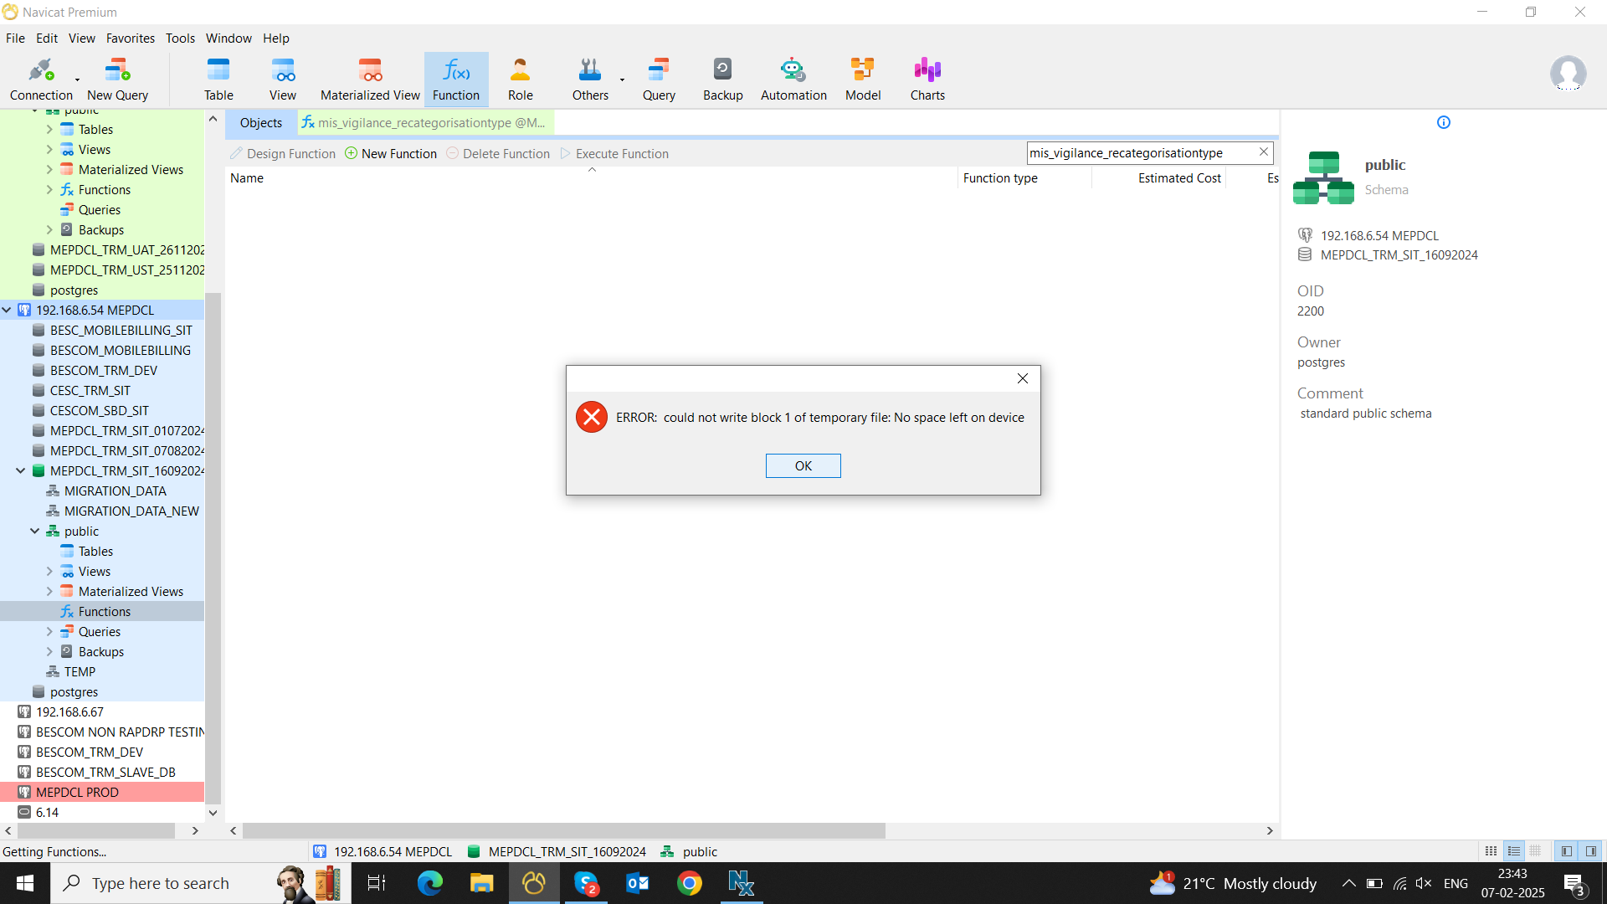Image resolution: width=1607 pixels, height=904 pixels.
Task: Click Delete Function button
Action: 498,154
